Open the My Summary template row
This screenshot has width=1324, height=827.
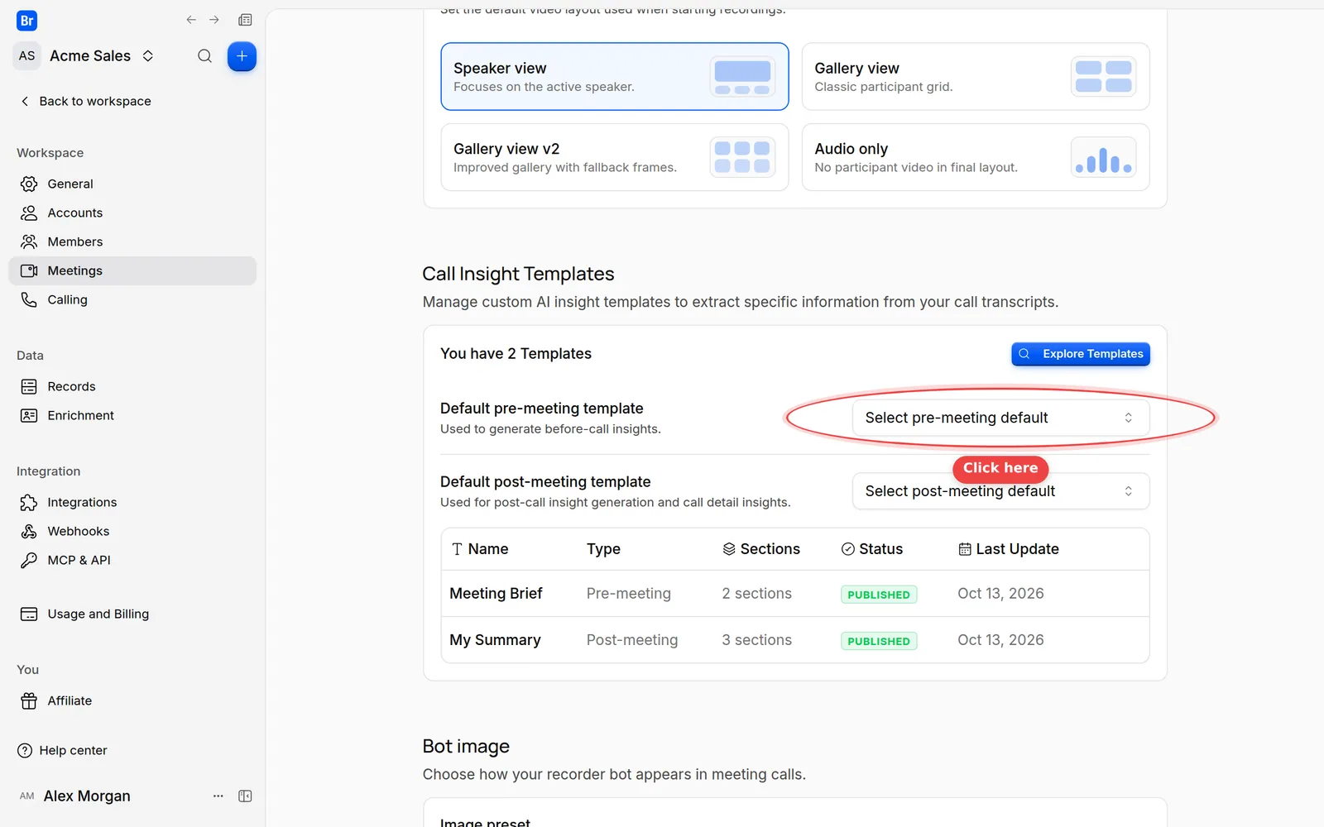tap(795, 640)
